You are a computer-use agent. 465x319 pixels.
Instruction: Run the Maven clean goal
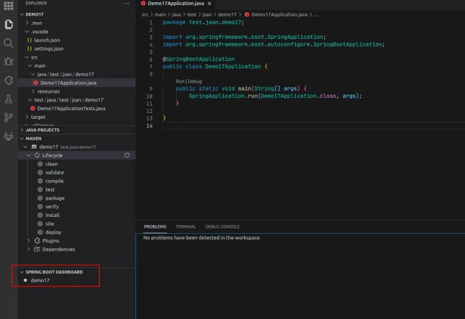pyautogui.click(x=51, y=164)
